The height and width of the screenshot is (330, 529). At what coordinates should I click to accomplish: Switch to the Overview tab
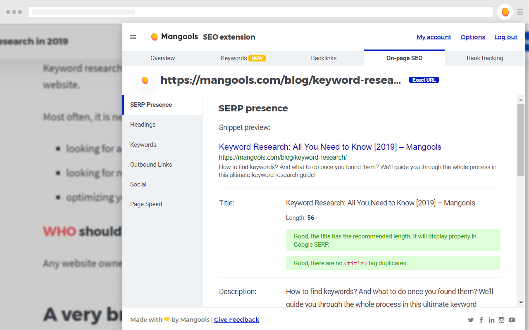tap(162, 58)
